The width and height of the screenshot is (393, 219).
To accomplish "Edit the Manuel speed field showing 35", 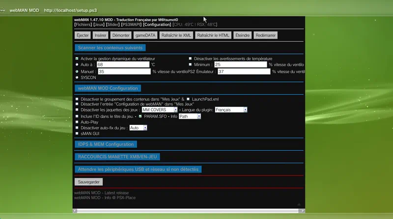I will 124,72.
